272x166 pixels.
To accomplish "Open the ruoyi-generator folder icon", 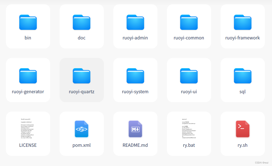I will tap(28, 76).
